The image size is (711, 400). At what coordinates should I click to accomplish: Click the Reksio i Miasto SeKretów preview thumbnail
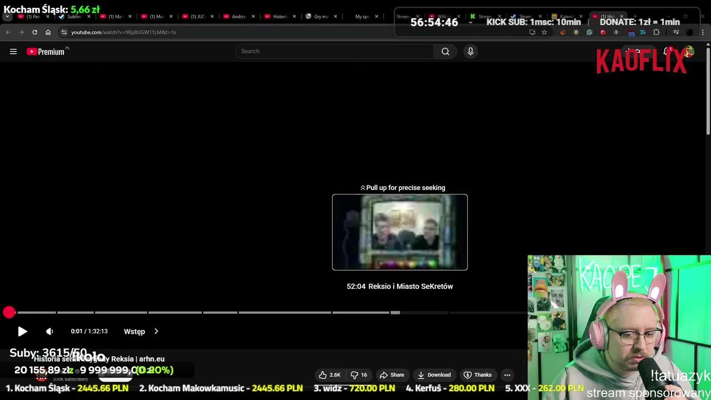click(400, 232)
